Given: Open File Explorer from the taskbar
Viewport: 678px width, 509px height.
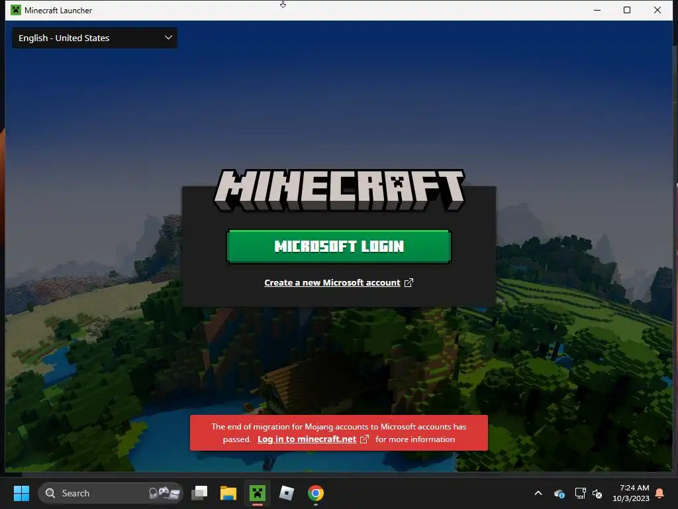Looking at the screenshot, I should [228, 493].
